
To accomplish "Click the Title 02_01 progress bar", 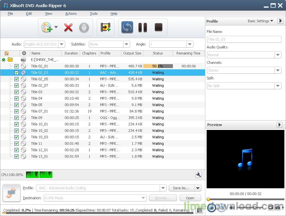I will (158, 66).
